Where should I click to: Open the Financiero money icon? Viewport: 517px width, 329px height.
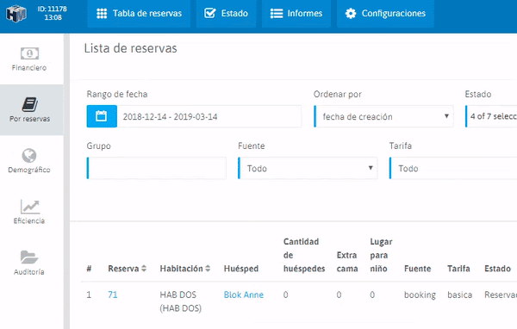29,53
